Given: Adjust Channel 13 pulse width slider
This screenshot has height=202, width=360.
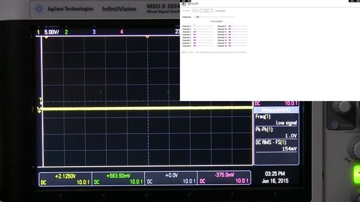Looking at the screenshot, I should coord(238,38).
